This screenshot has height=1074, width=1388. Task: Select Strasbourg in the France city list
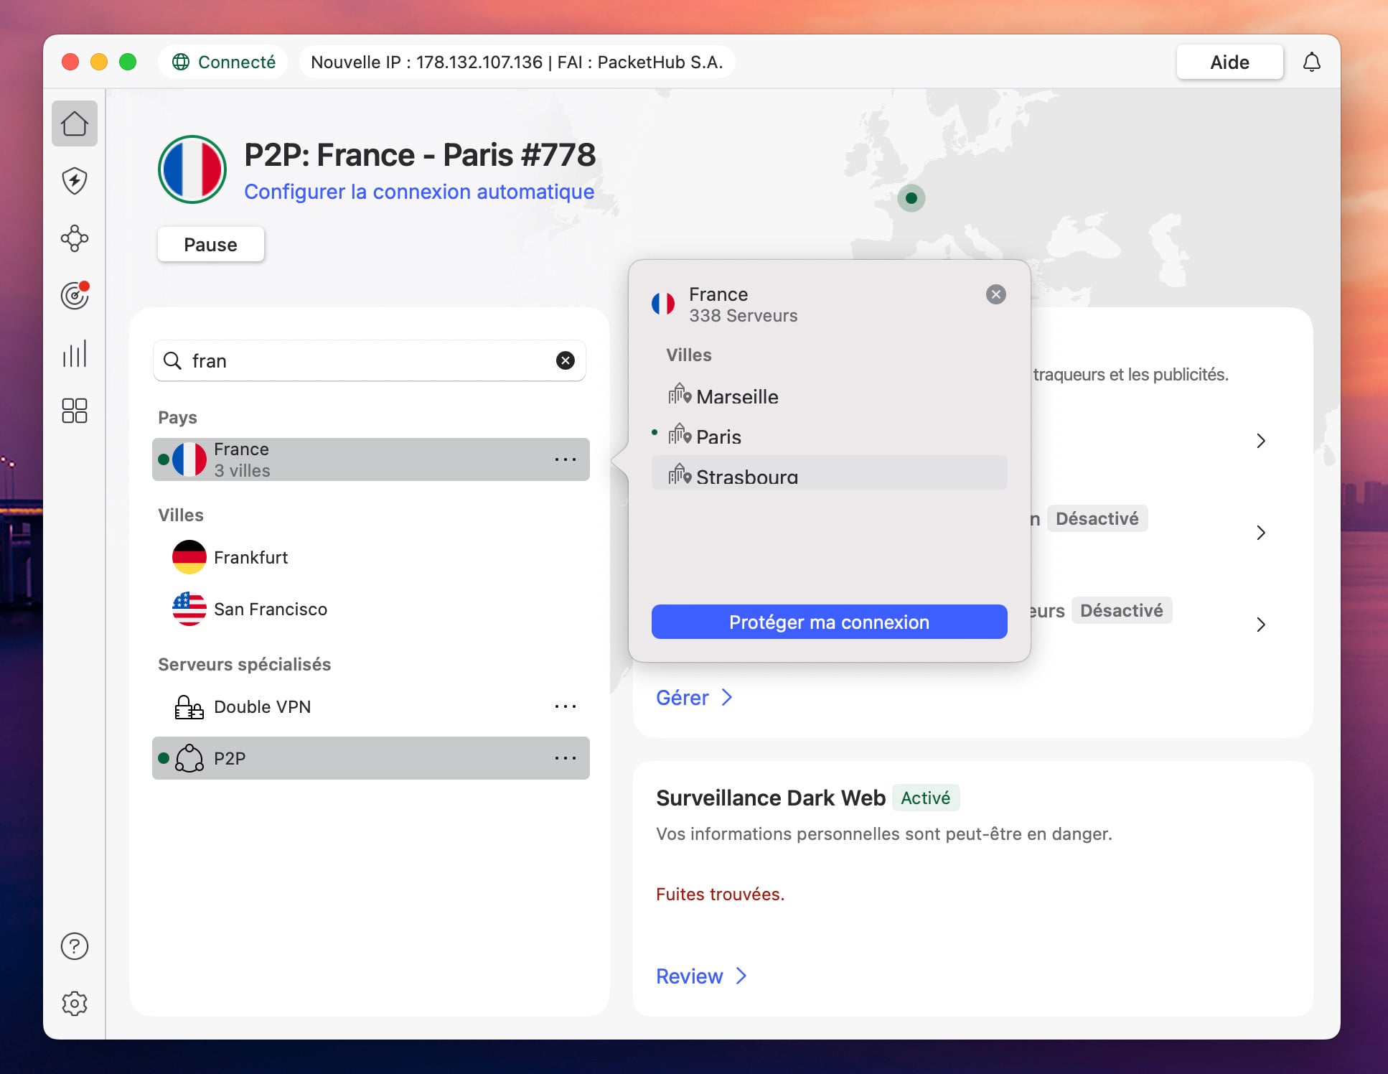[x=746, y=475]
